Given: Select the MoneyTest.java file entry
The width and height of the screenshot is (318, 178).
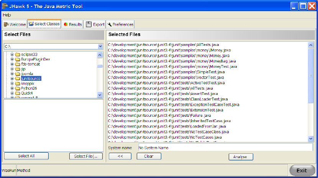Looking at the screenshot, I should [x=172, y=67].
